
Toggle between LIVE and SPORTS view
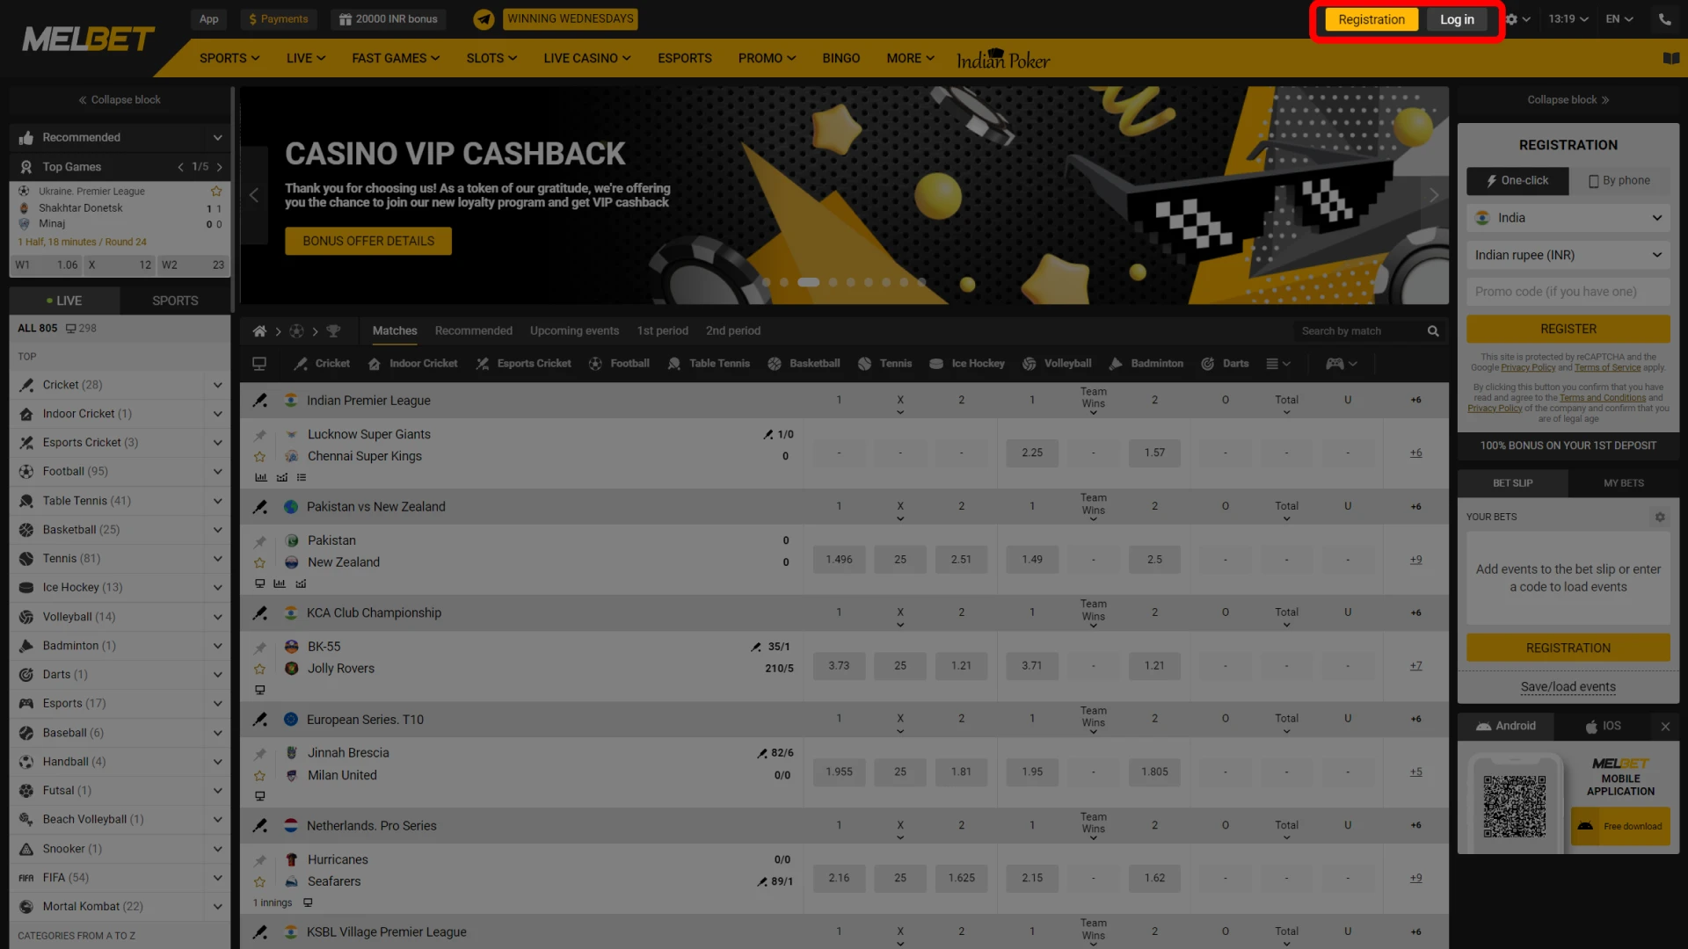coord(174,301)
